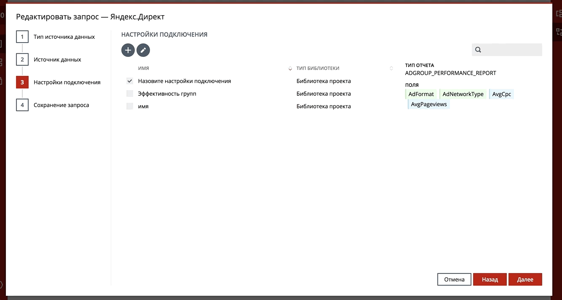Click the 'ИМЯ' column header

(x=144, y=68)
